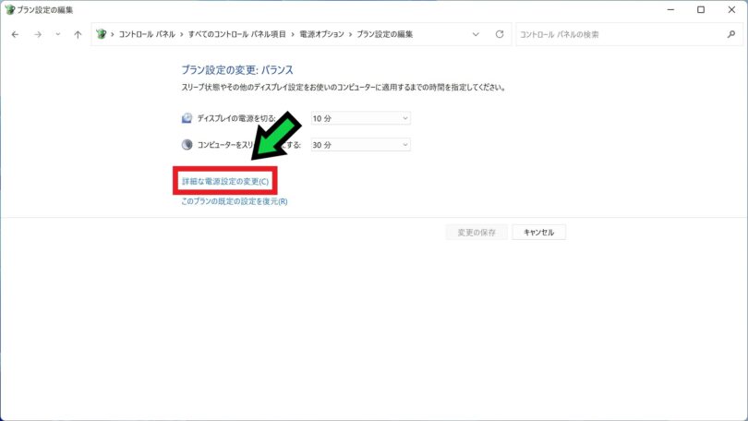Image resolution: width=748 pixels, height=421 pixels.
Task: Expand the address bar history dropdown
Action: tap(476, 34)
